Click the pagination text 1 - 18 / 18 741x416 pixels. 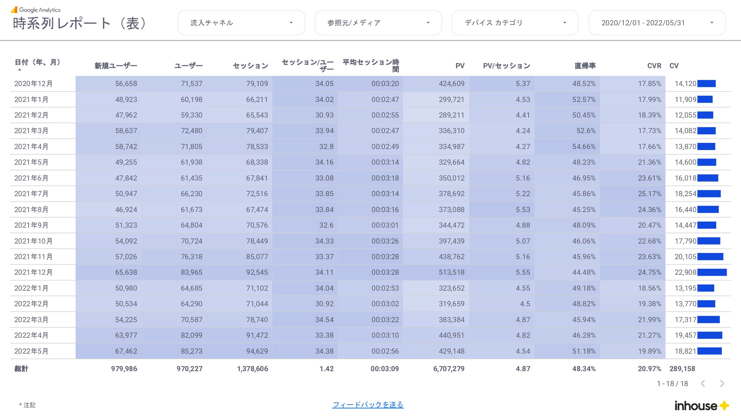click(x=672, y=384)
